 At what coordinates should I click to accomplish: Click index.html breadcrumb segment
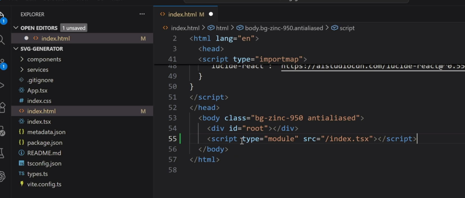[x=185, y=28]
